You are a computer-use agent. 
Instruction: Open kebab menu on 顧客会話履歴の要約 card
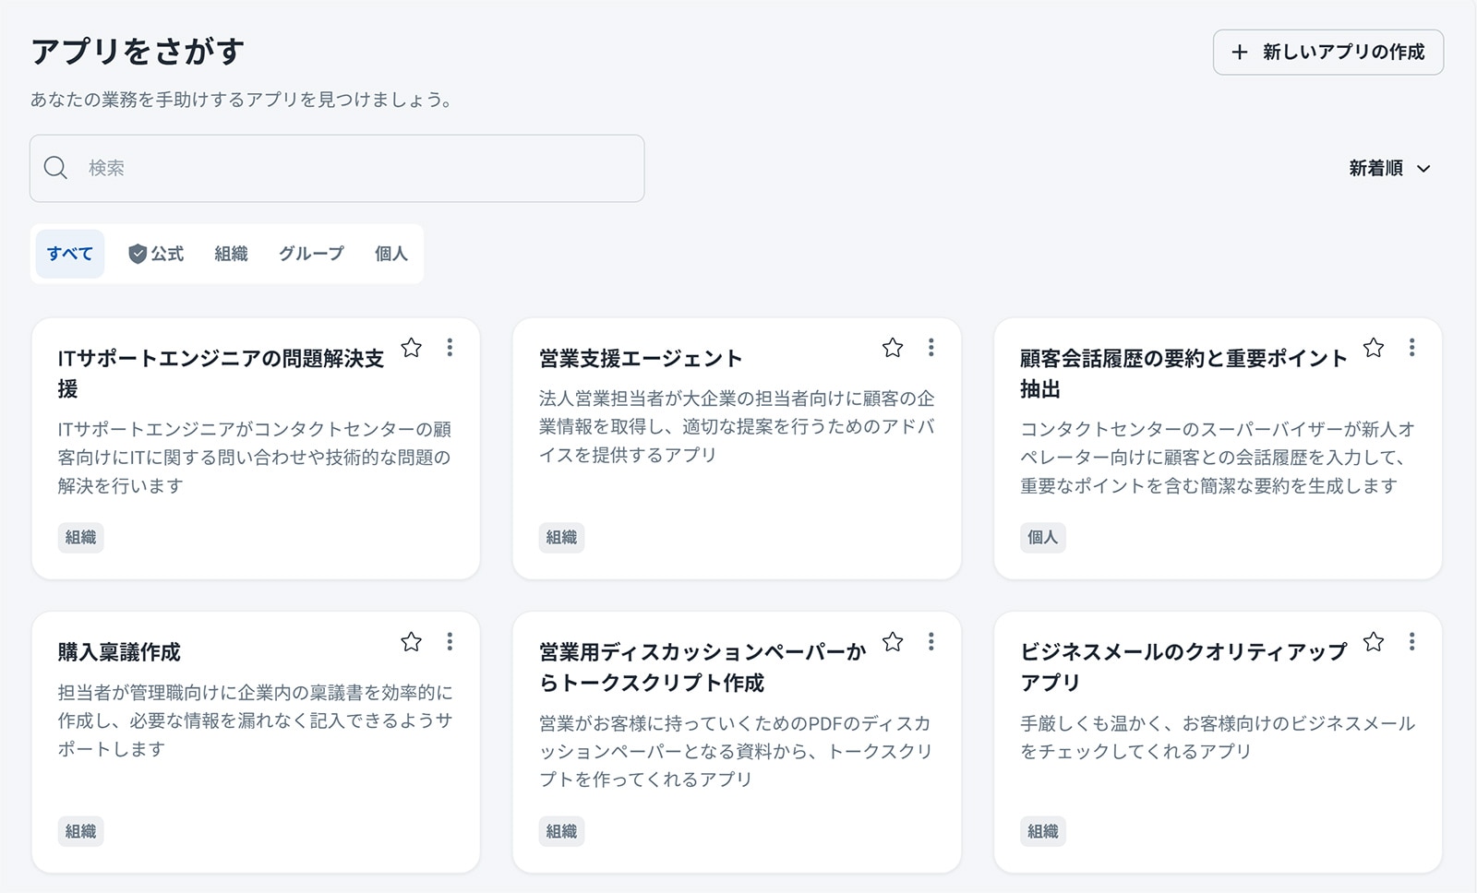(1411, 348)
